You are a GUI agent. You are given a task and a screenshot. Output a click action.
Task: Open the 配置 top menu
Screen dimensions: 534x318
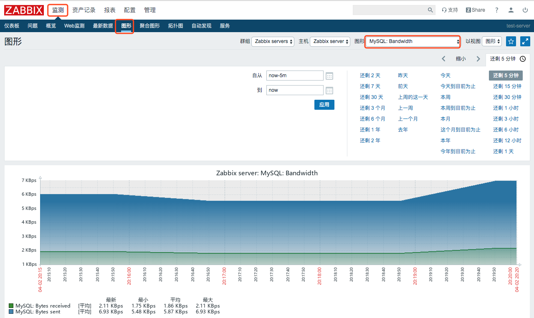(x=130, y=10)
